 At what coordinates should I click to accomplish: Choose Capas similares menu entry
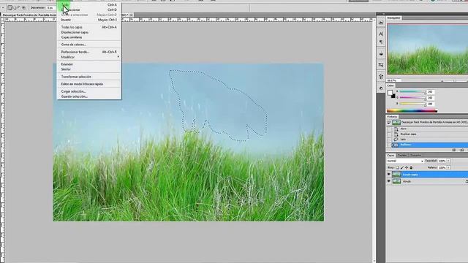coord(89,37)
